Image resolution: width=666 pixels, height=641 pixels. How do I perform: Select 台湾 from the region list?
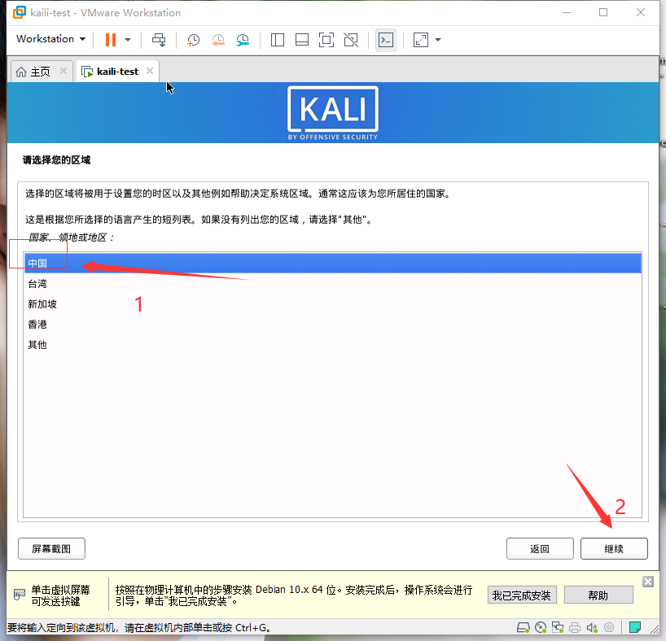click(x=81, y=283)
